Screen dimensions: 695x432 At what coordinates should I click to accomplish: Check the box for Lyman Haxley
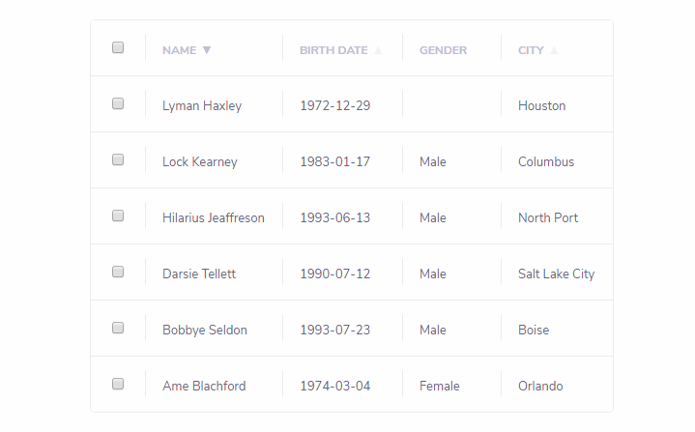tap(118, 103)
